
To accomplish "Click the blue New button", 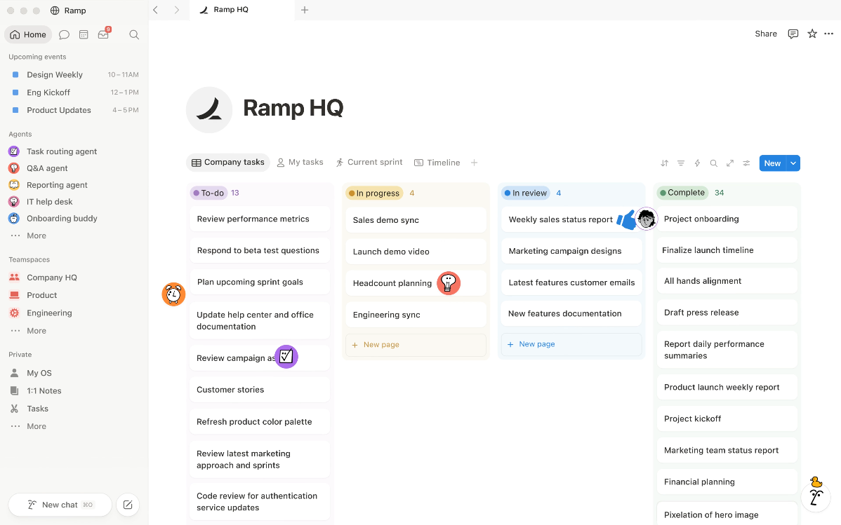I will click(x=772, y=163).
